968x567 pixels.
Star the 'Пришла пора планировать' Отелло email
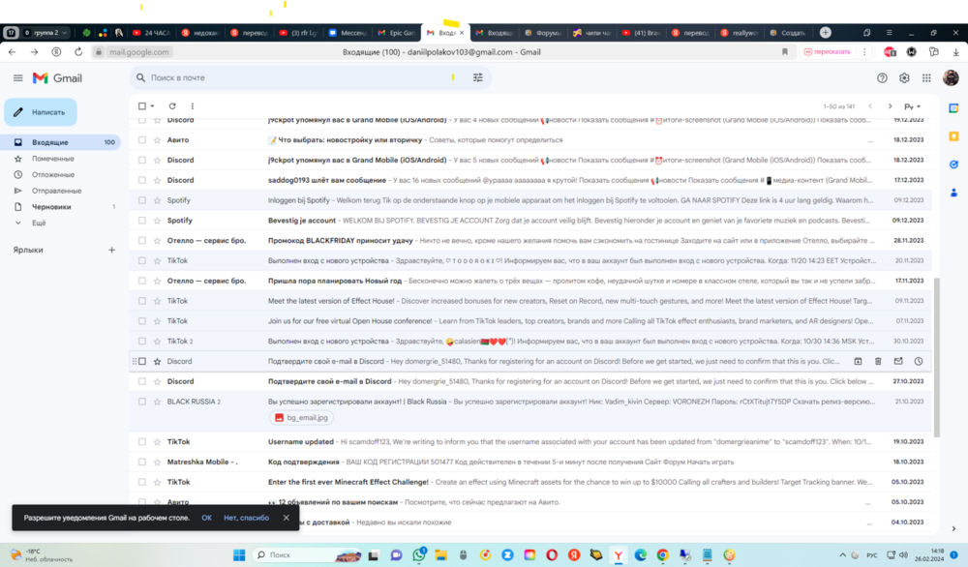157,281
